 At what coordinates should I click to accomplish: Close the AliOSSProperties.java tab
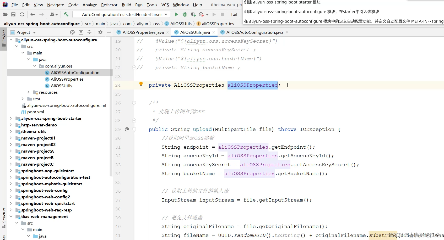[x=167, y=32]
